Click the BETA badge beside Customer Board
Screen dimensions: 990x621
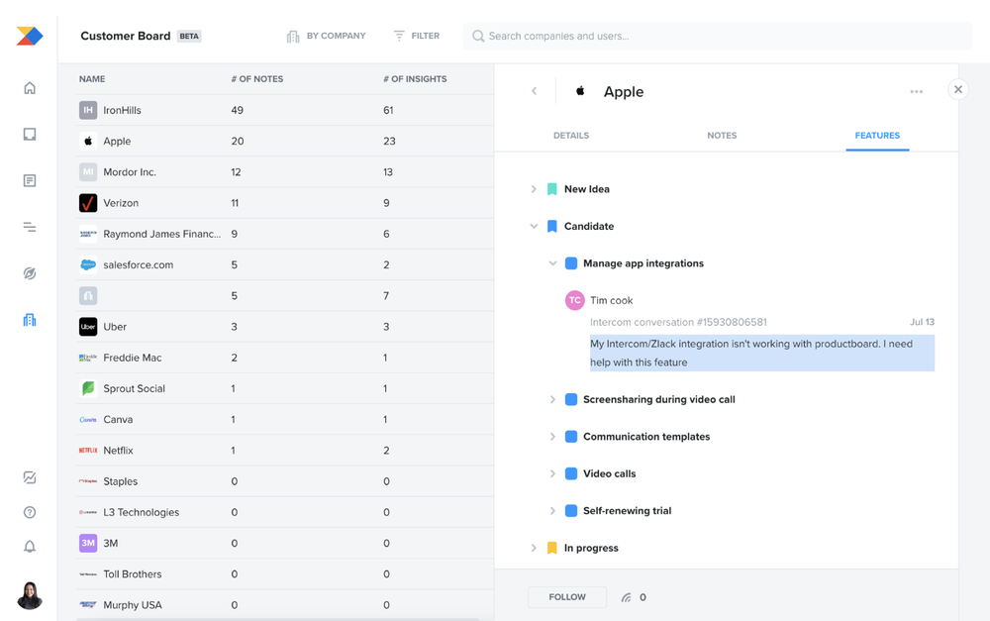[x=189, y=36]
